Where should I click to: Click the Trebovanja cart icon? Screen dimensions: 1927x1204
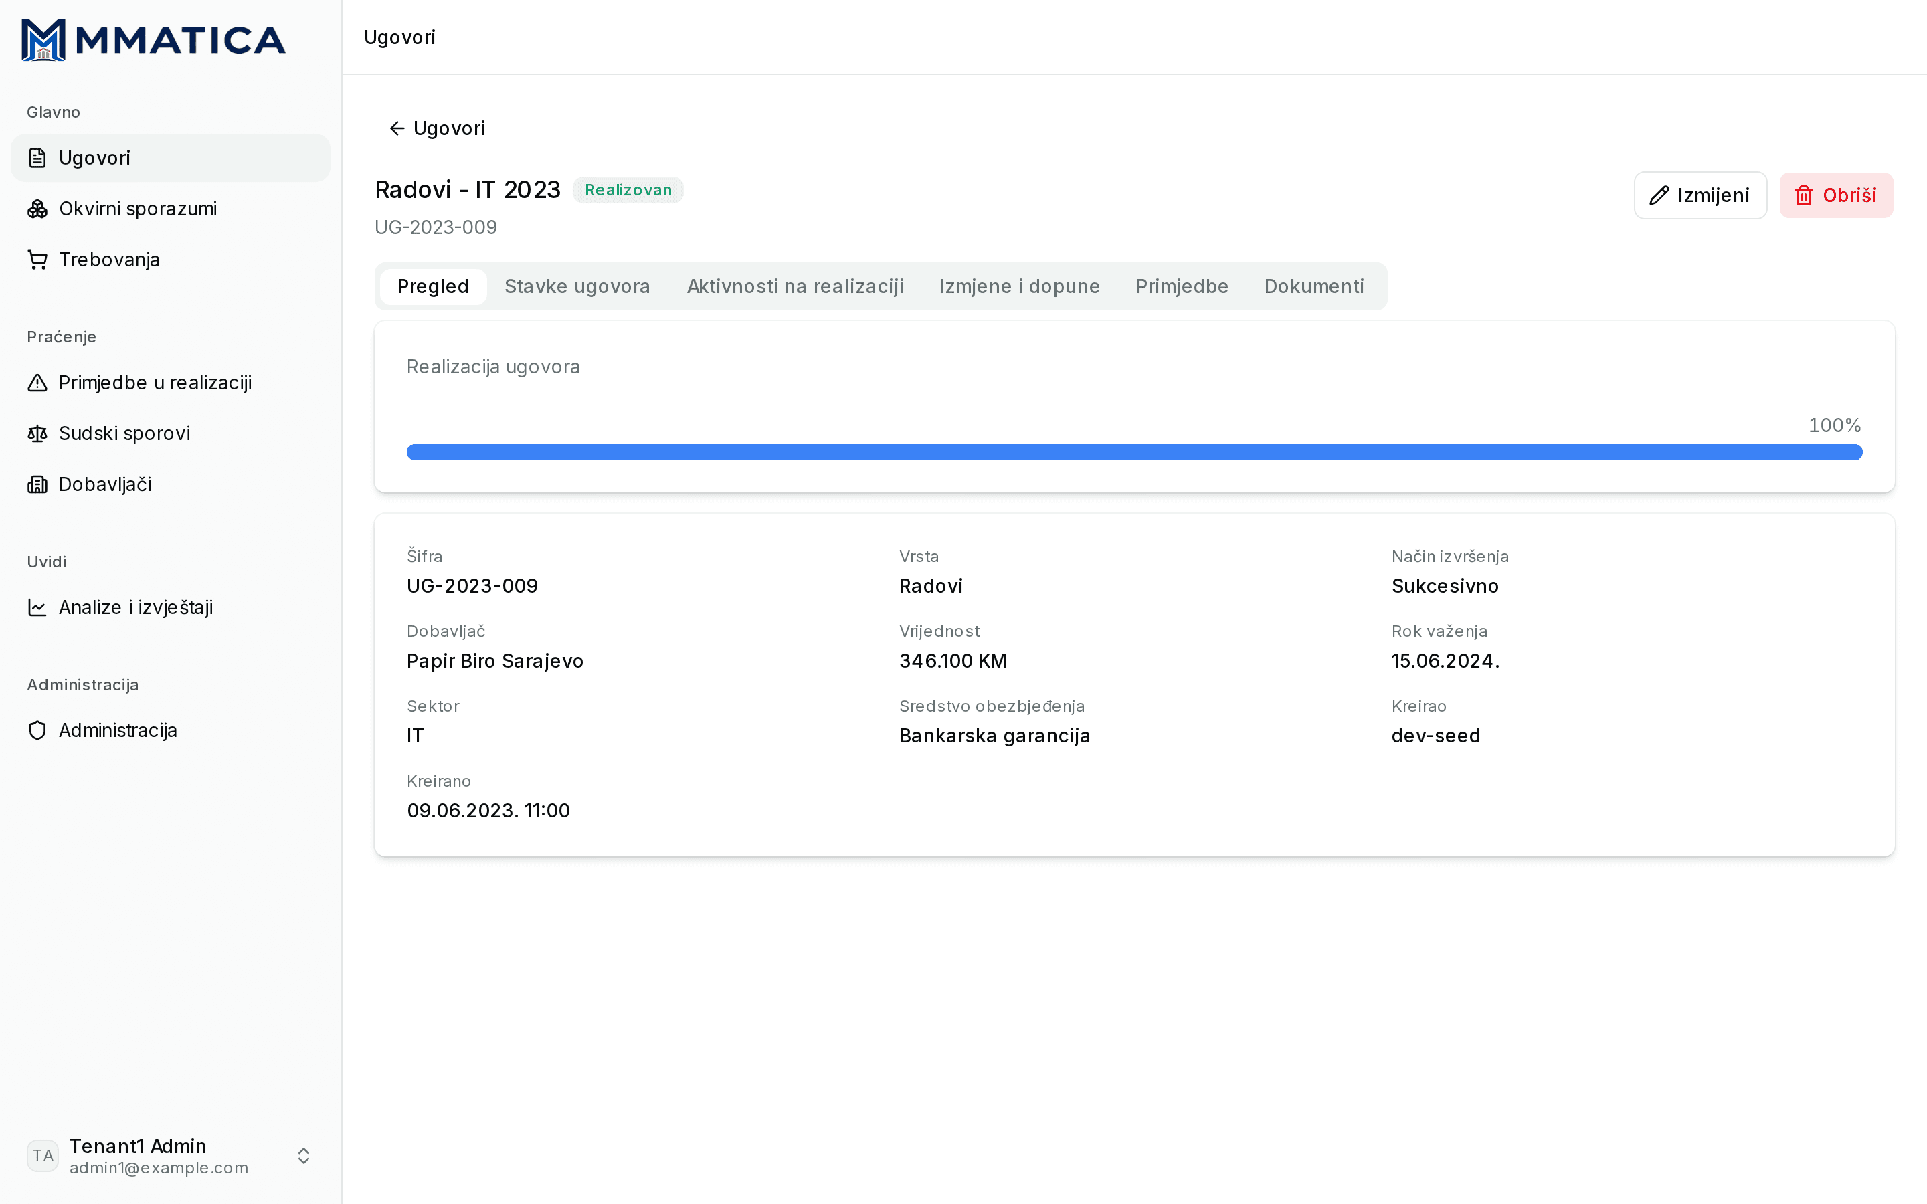click(x=37, y=260)
